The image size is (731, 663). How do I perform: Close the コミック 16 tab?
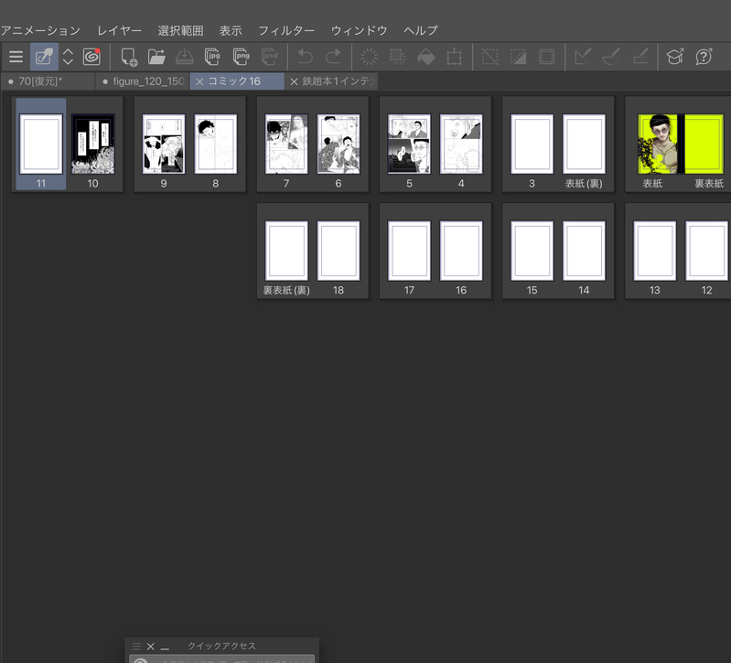[199, 82]
